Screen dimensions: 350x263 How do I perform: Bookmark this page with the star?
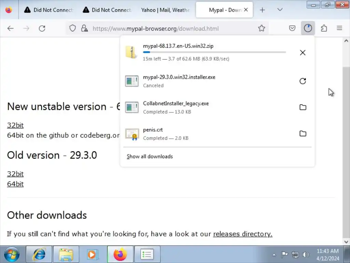261,28
